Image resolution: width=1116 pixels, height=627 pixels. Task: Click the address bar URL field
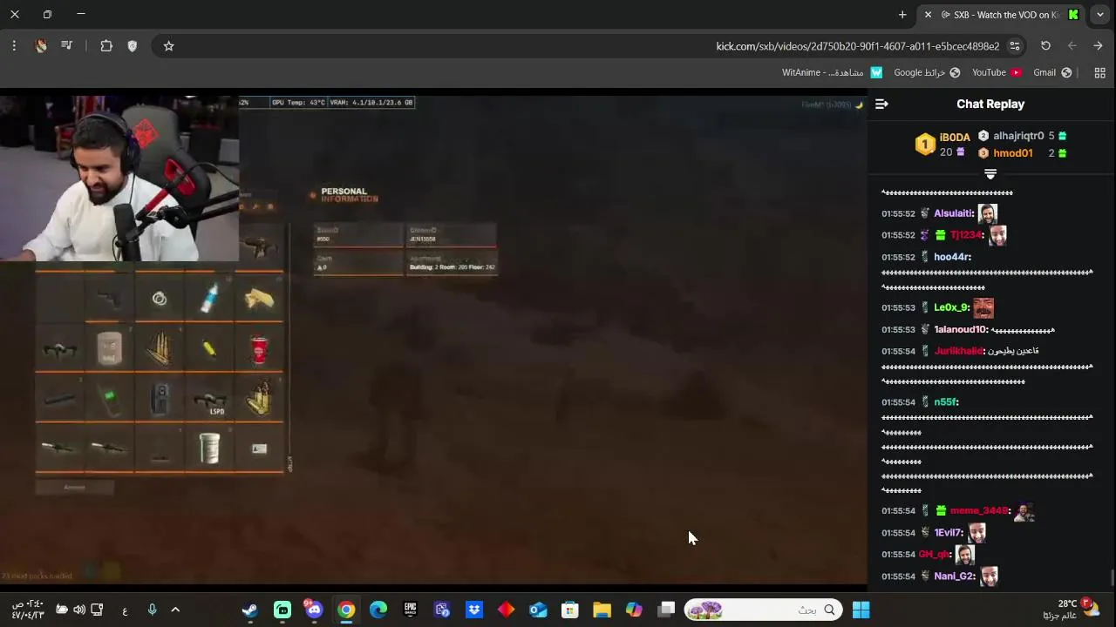pyautogui.click(x=857, y=46)
